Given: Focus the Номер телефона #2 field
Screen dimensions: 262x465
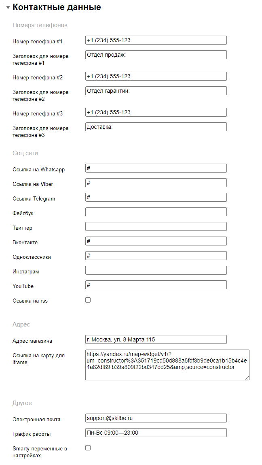Looking at the screenshot, I should point(156,76).
